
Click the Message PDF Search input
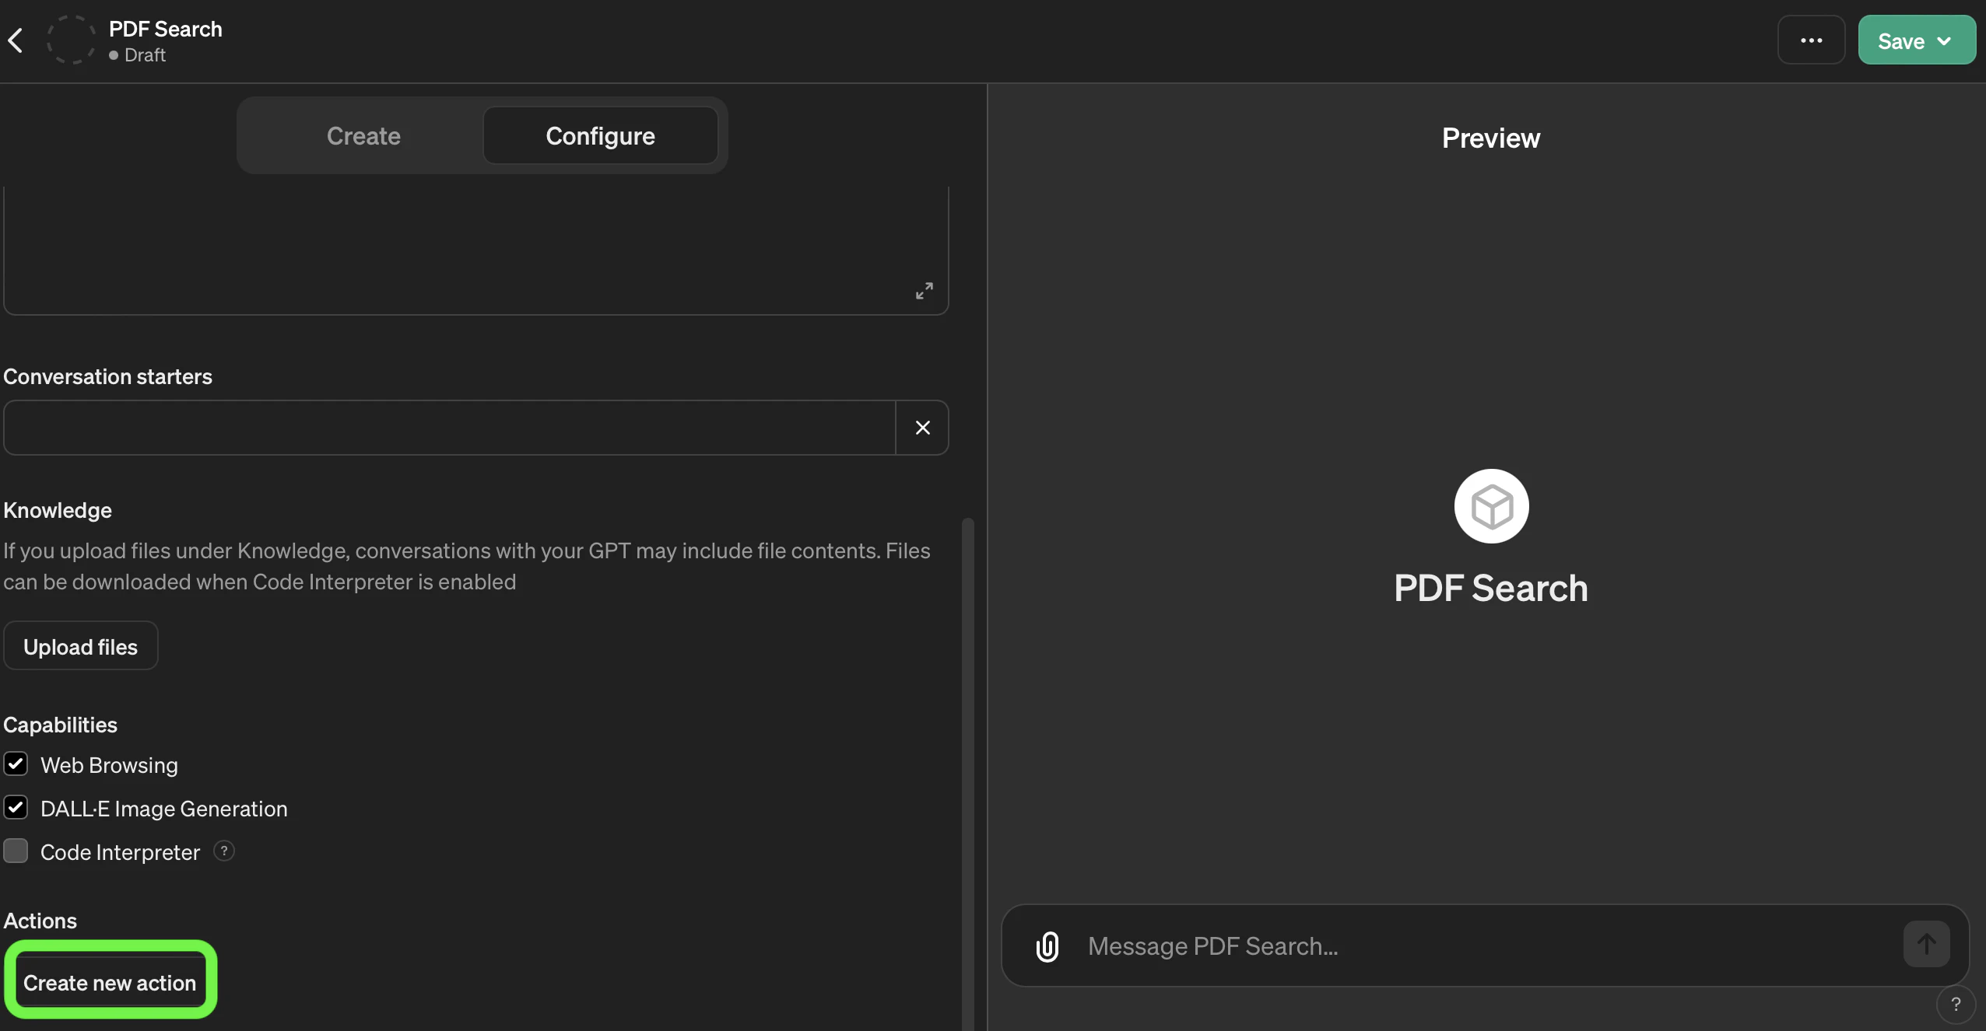pos(1486,946)
